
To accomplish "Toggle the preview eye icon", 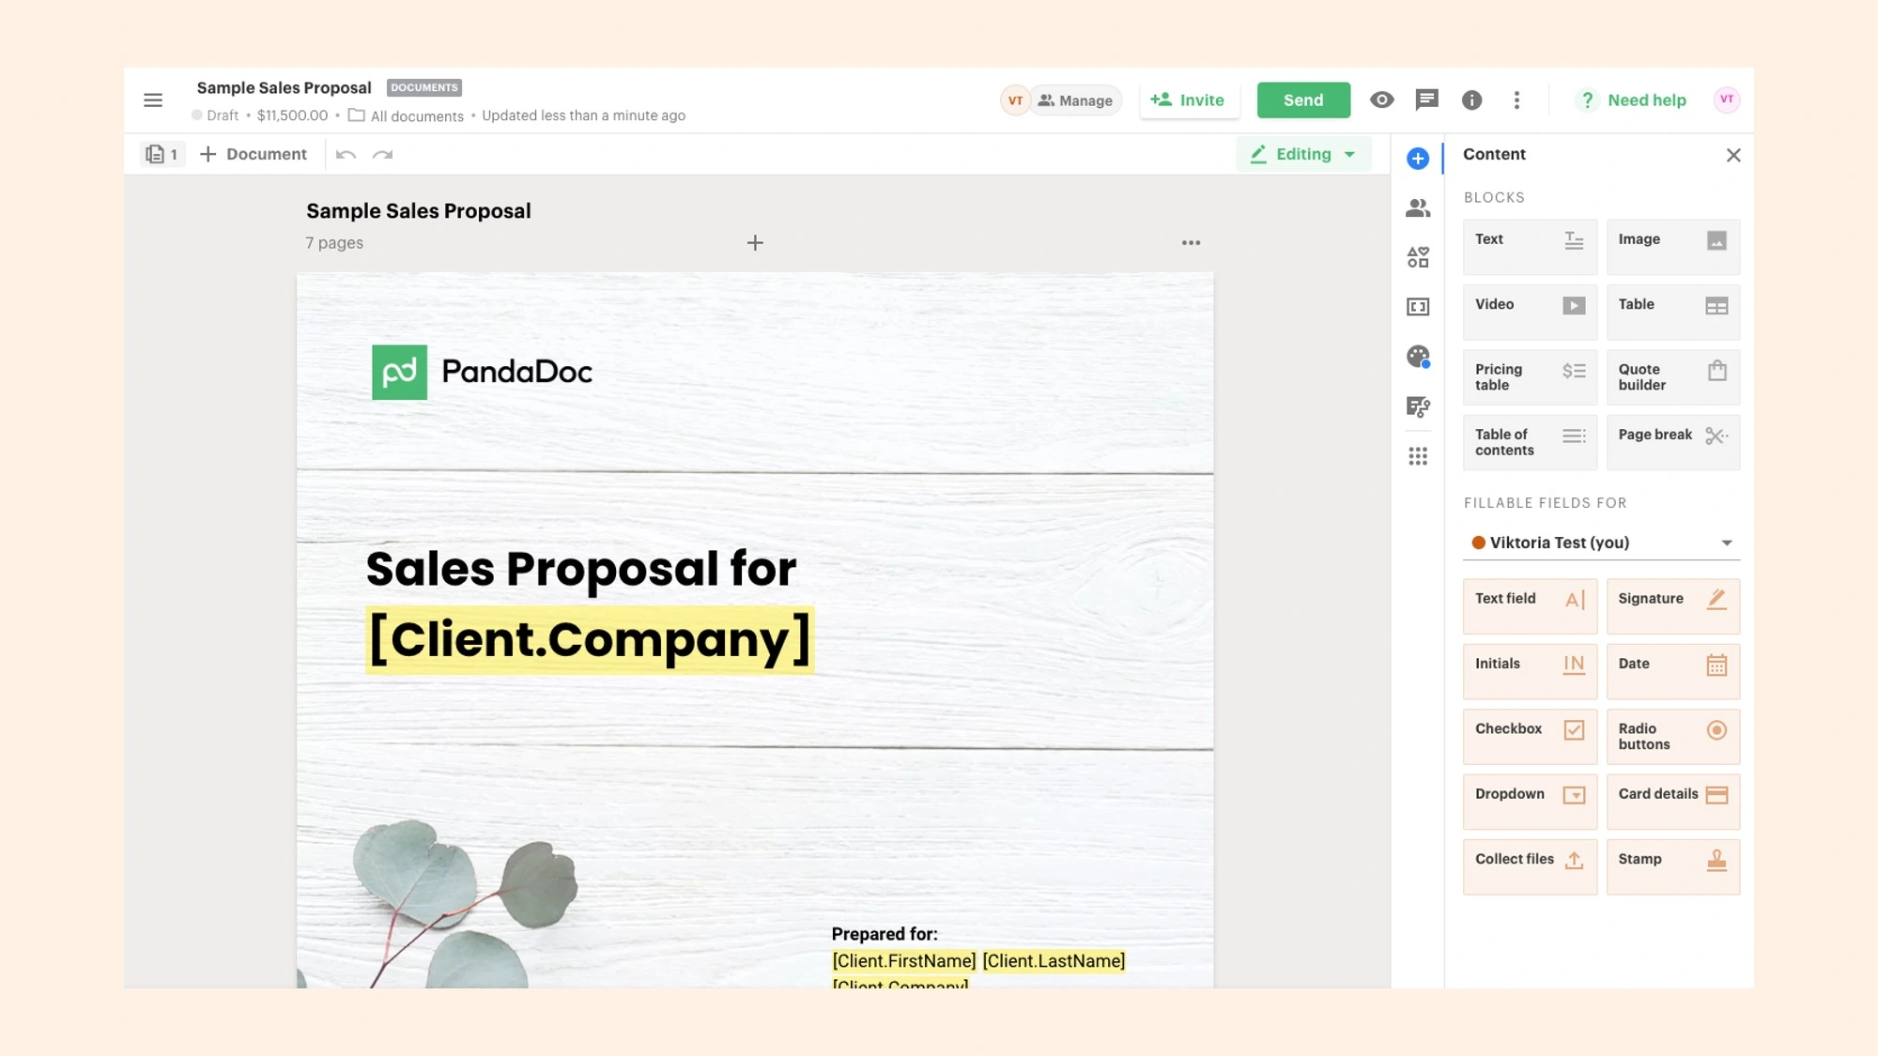I will click(x=1380, y=99).
